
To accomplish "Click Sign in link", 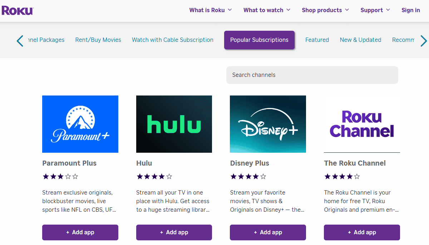I will [411, 10].
